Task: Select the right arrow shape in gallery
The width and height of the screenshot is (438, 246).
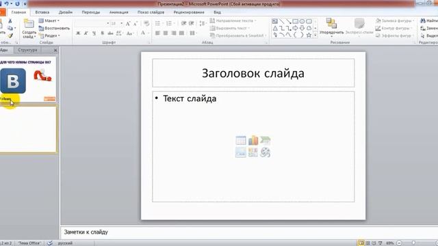Action: 295,28
